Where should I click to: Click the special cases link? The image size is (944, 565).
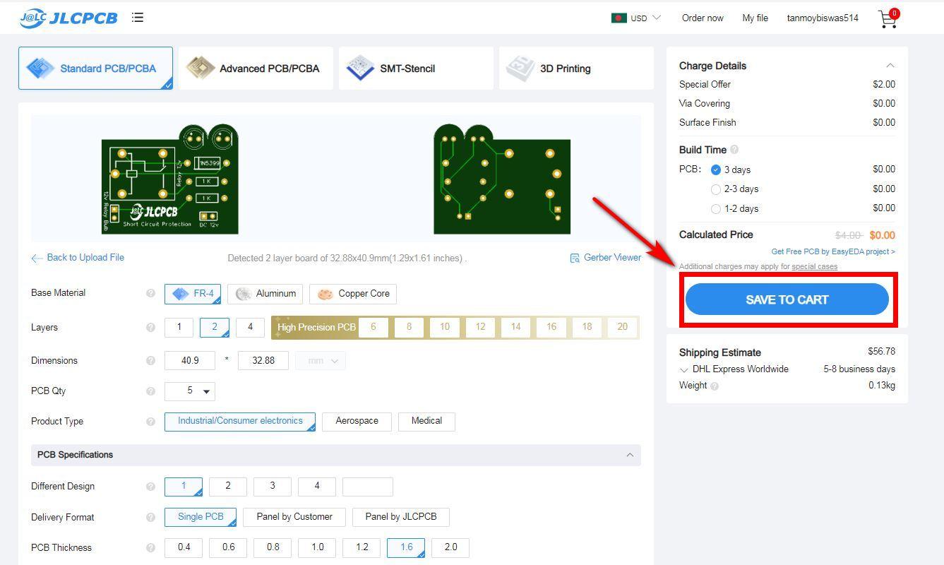pyautogui.click(x=814, y=267)
